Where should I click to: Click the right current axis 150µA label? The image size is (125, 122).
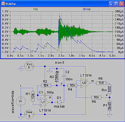tap(119, 32)
